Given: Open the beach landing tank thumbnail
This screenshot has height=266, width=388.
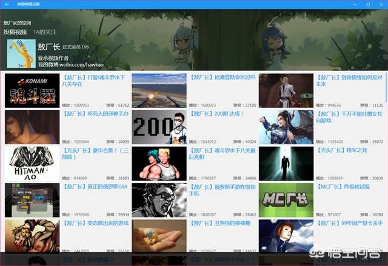Looking at the screenshot, I should (x=159, y=90).
